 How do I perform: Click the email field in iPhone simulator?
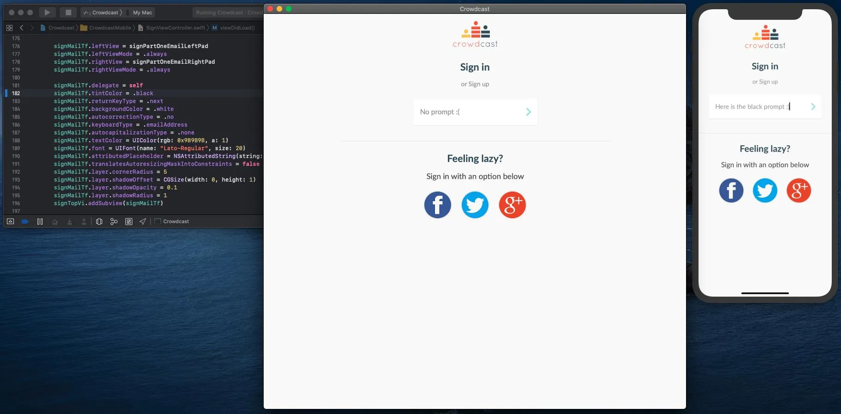765,107
